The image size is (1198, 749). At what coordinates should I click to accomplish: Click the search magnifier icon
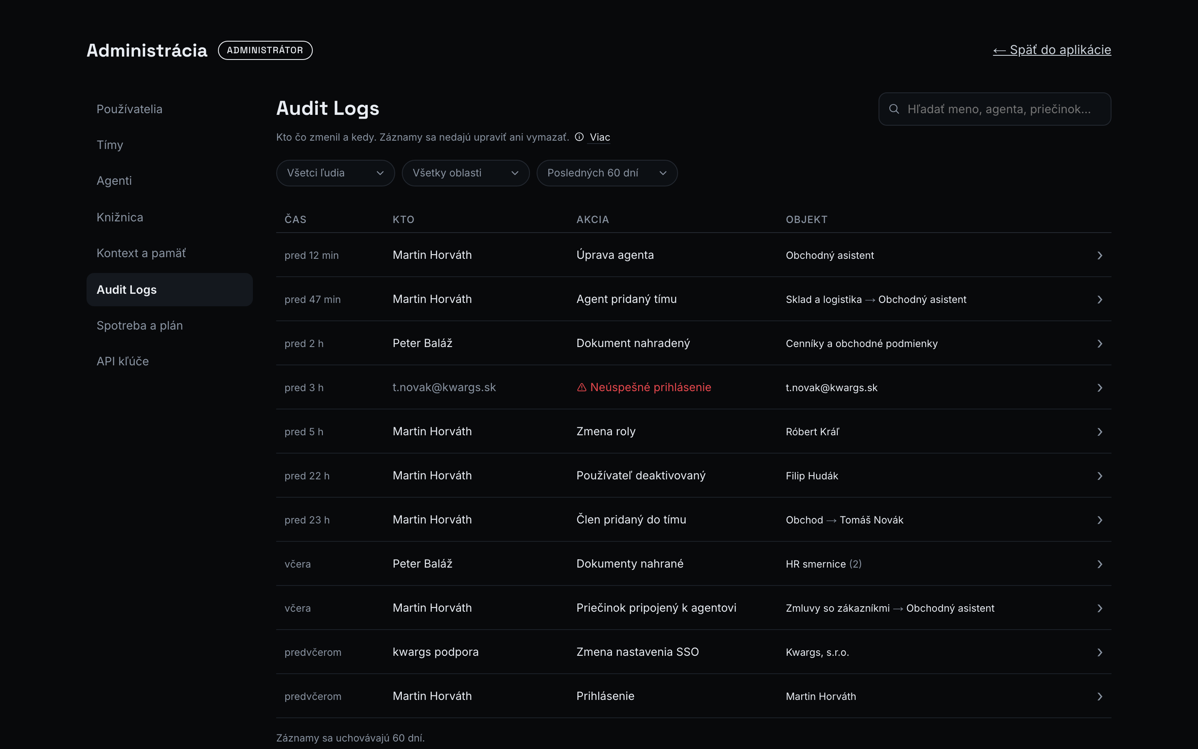[894, 109]
